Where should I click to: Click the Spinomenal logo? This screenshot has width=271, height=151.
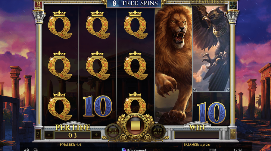[x=134, y=150]
